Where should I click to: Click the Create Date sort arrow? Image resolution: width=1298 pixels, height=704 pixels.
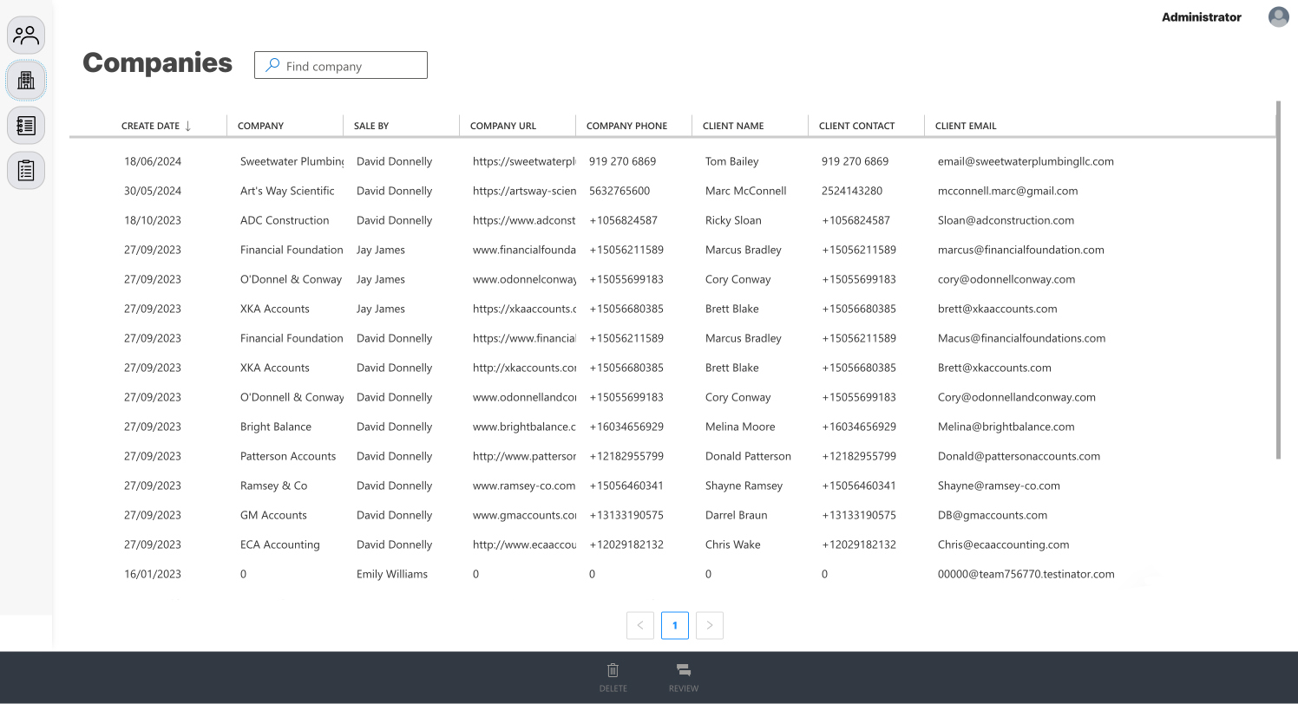click(x=187, y=126)
